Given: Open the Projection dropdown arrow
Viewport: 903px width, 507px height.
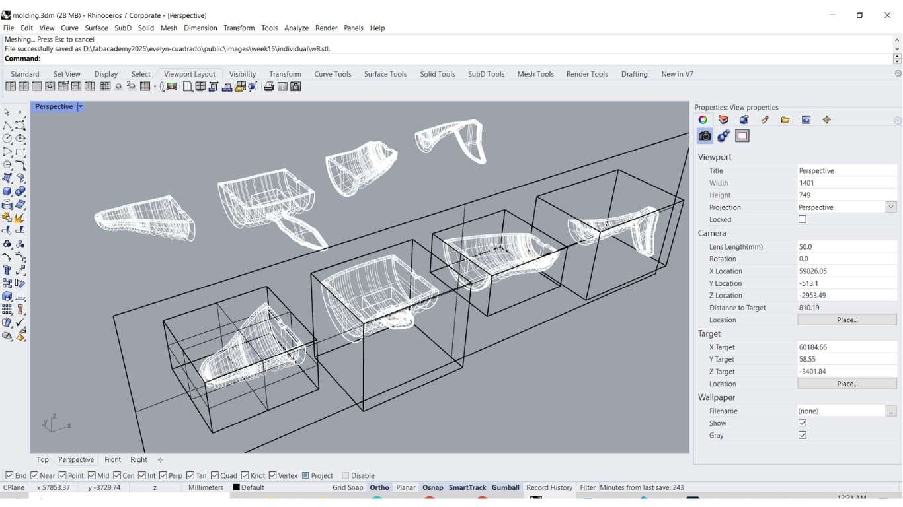Looking at the screenshot, I should coord(891,207).
